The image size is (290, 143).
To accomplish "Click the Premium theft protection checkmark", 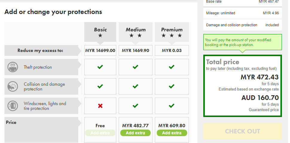I will tap(172, 67).
